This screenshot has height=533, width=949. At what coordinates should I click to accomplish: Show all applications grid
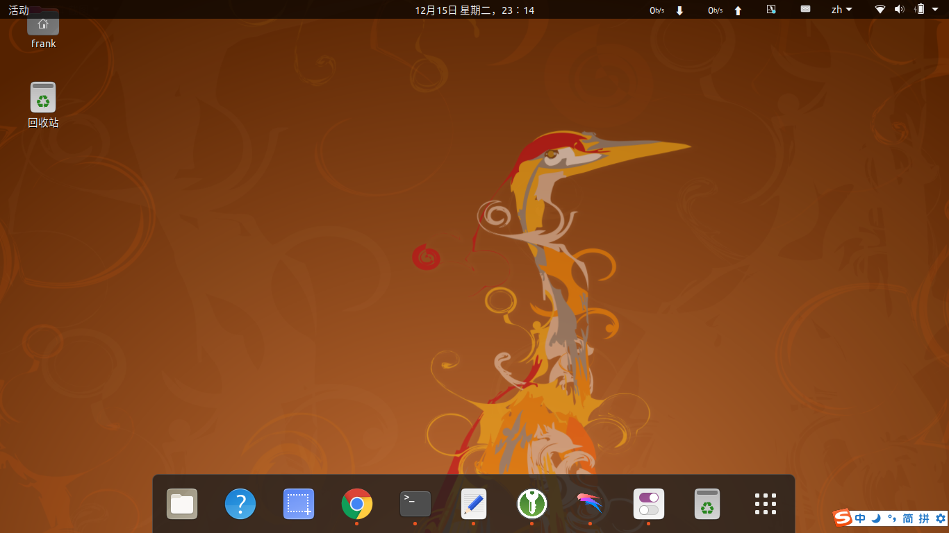(766, 504)
